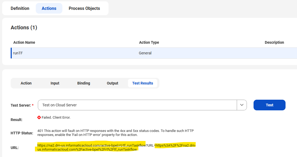The height and width of the screenshot is (157, 297).
Task: Click the URL label
Action: pos(15,148)
